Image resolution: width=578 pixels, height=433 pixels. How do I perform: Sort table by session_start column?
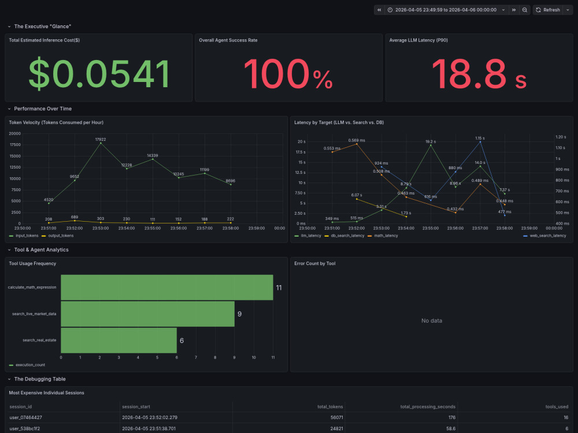tap(136, 406)
